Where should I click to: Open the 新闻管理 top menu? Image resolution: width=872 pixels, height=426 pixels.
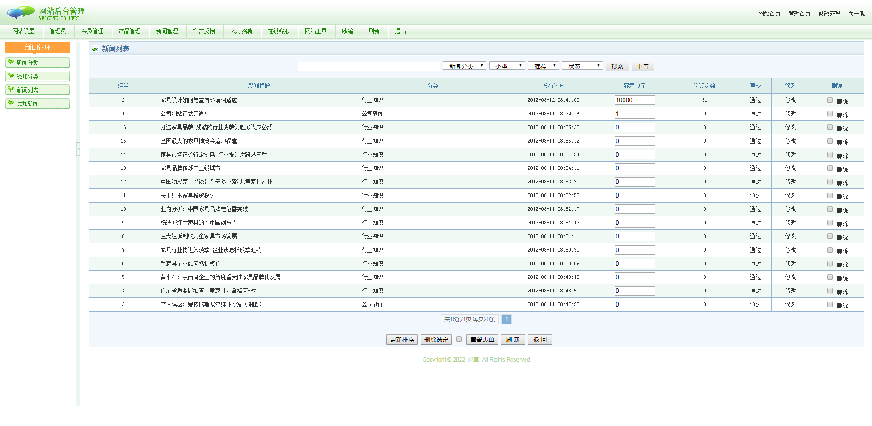(x=167, y=31)
